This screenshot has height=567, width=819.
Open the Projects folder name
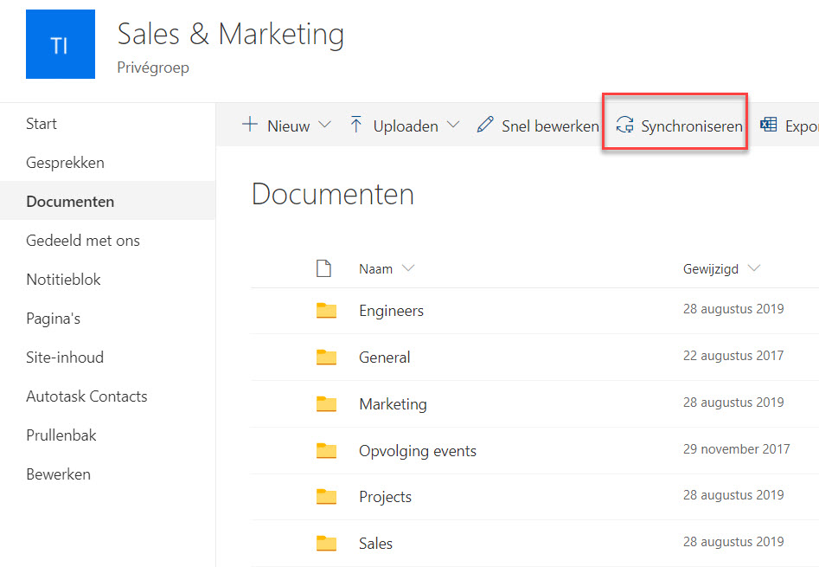click(386, 497)
